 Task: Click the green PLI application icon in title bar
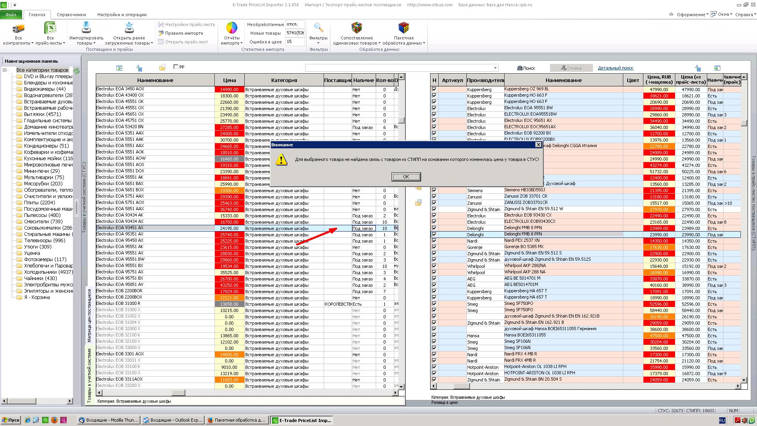coord(4,5)
